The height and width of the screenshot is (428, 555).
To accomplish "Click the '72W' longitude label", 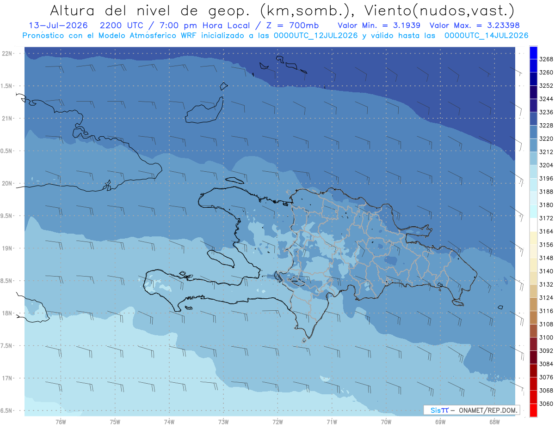I will (278, 422).
